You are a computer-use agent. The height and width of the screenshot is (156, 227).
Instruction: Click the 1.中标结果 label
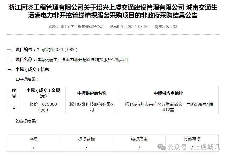click(27, 79)
